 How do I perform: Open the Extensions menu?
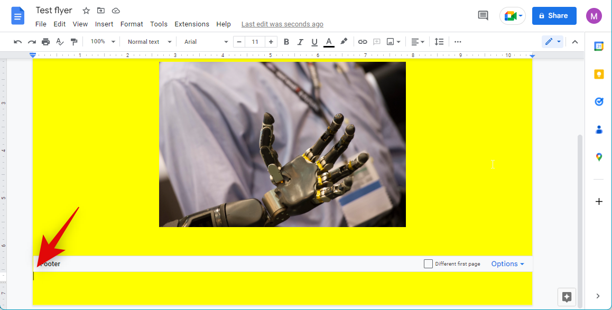click(192, 24)
